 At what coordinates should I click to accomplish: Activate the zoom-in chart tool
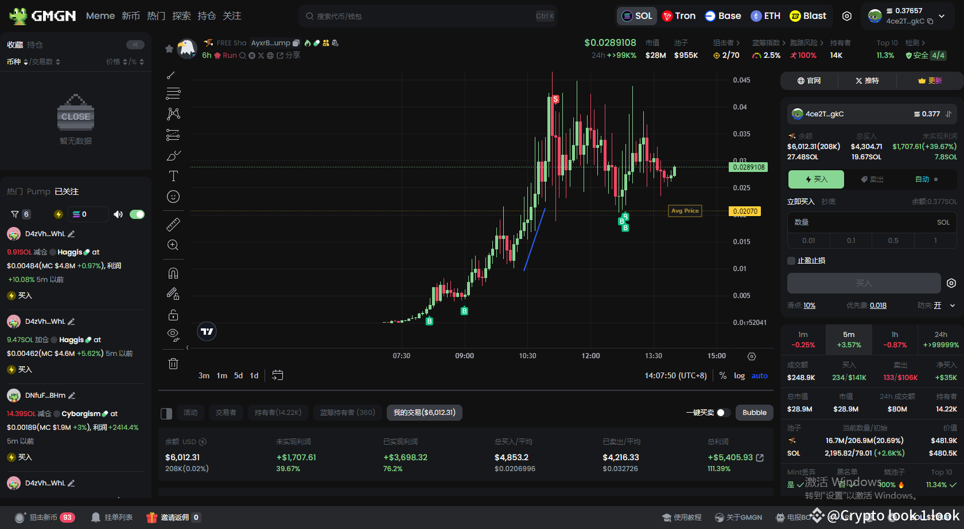coord(173,245)
